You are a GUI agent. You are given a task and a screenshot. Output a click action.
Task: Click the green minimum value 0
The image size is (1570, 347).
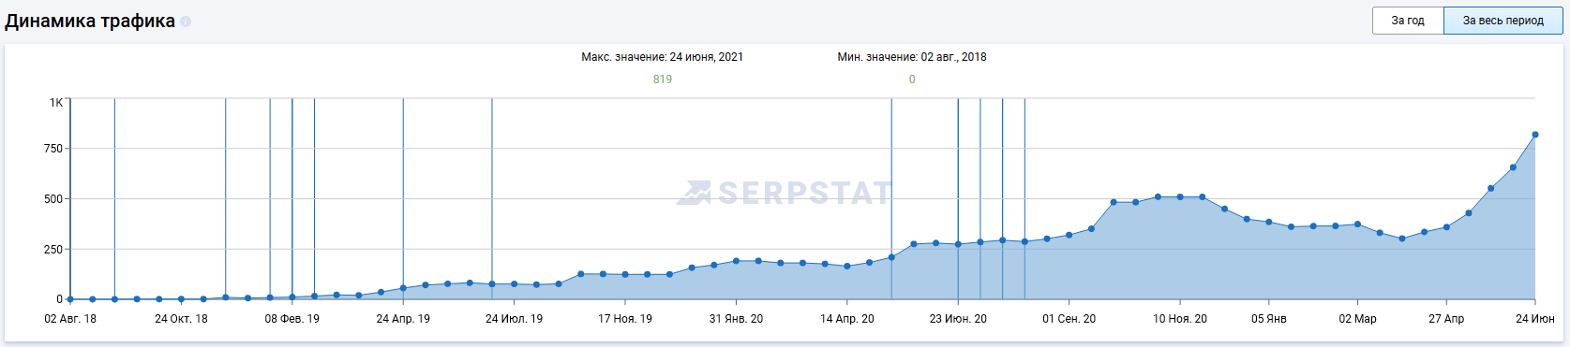[912, 80]
